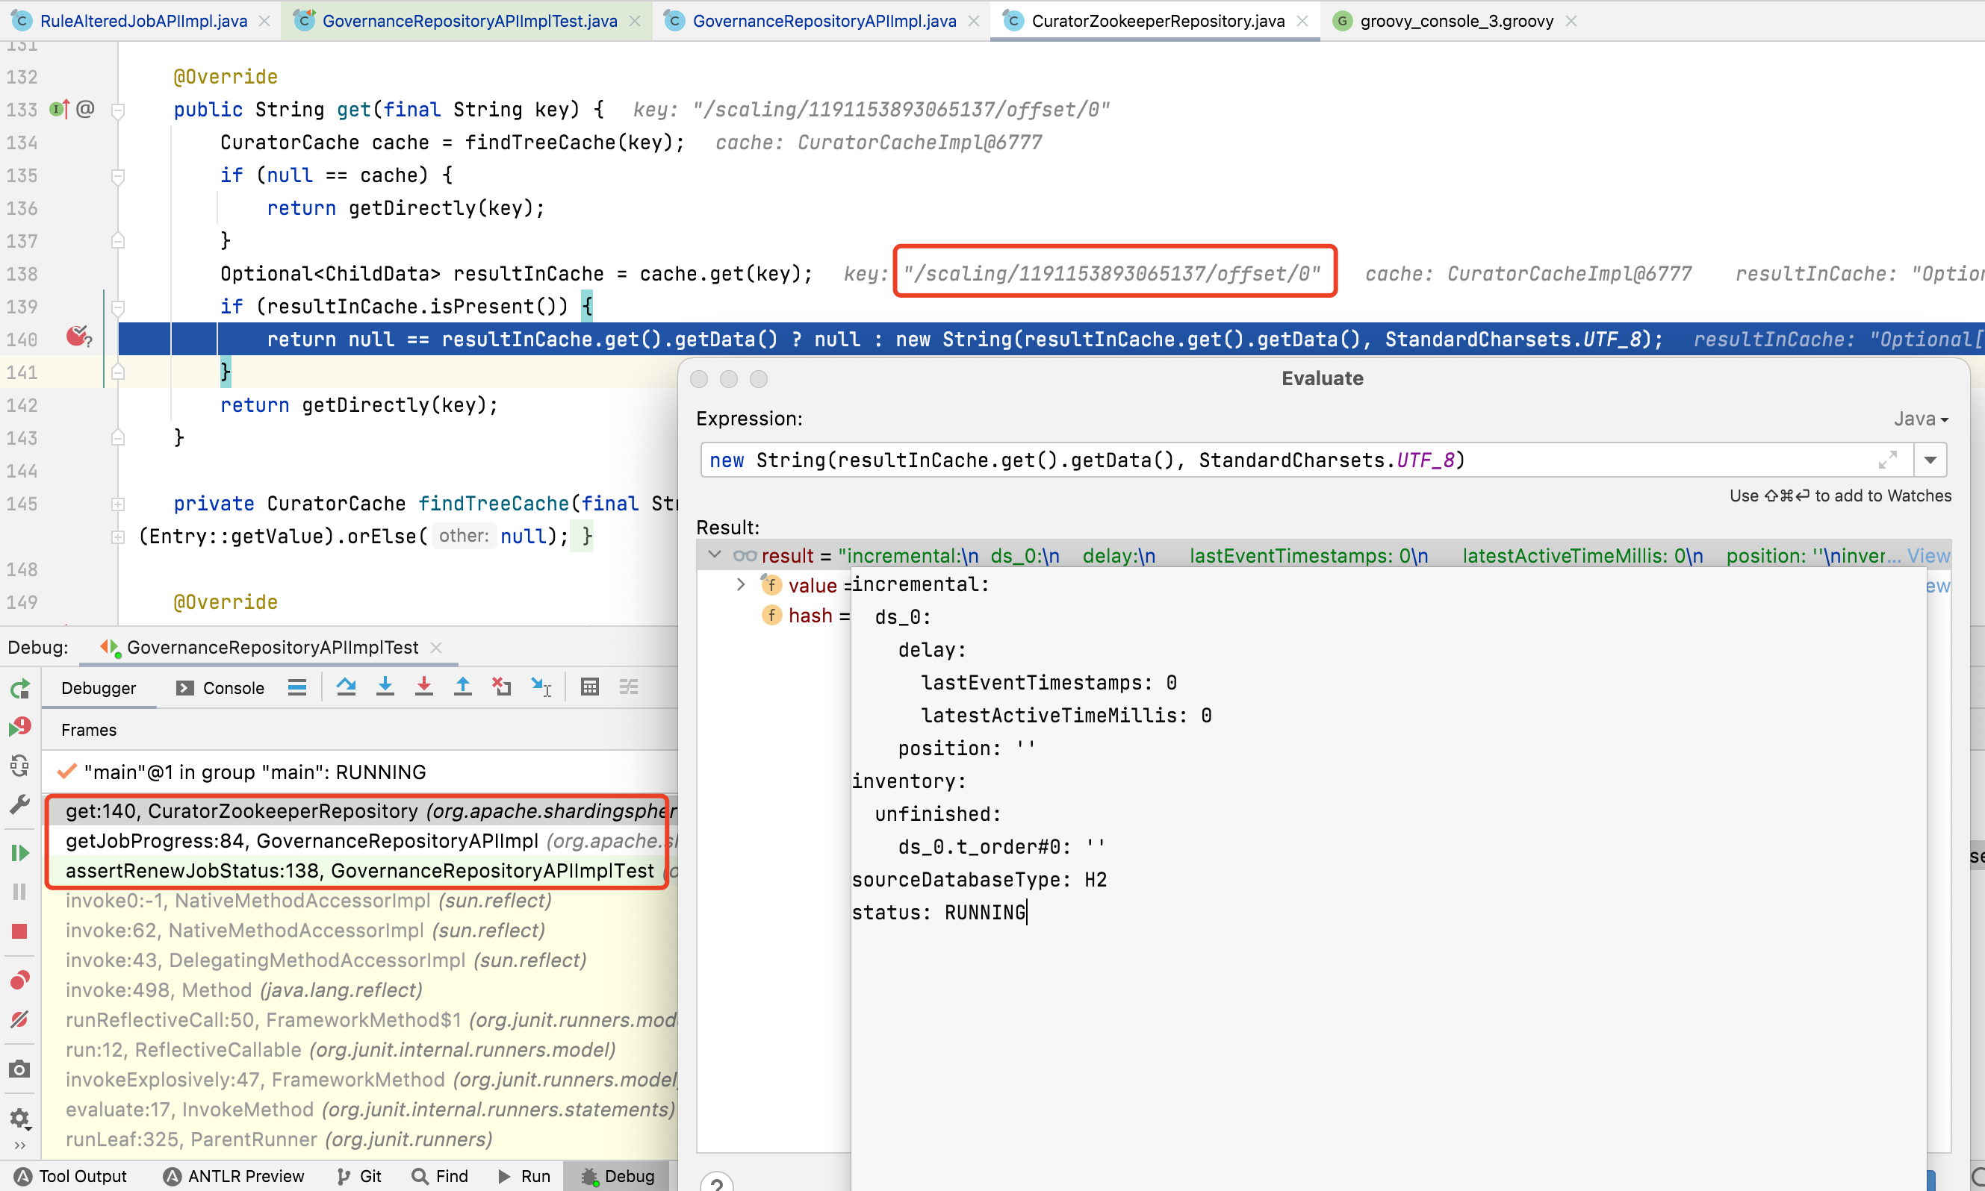Select frame assertRenewJobStatus:138, GovernanceRepositoryAPIImplTest

[359, 870]
